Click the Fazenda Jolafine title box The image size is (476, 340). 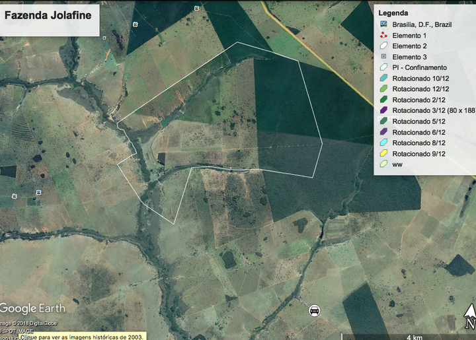(50, 17)
